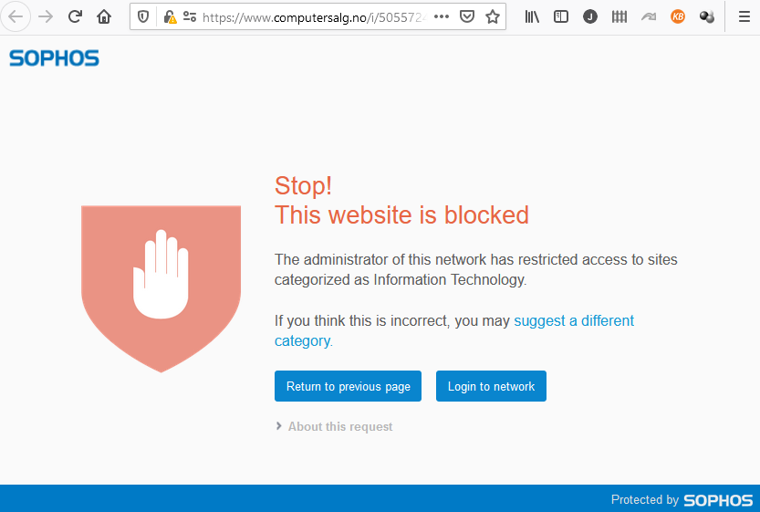This screenshot has height=512, width=760.
Task: Bookmark this page with the star
Action: (493, 17)
